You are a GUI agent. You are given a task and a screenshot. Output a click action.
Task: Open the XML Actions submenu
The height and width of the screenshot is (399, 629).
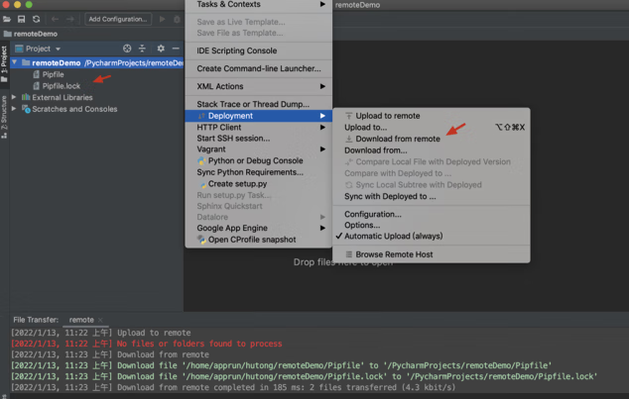(x=258, y=86)
